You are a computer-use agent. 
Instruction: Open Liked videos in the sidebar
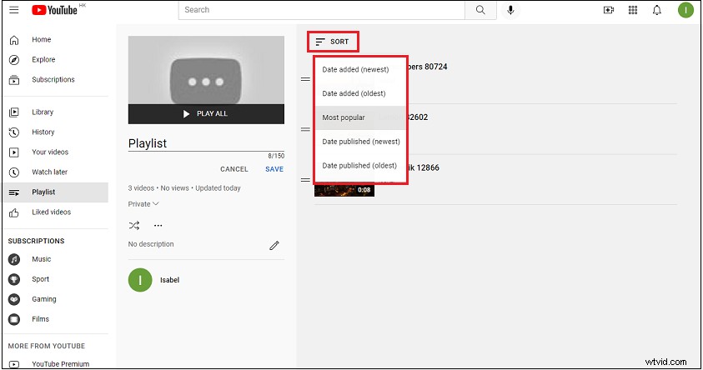coord(51,212)
